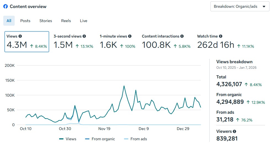Screen dimensions: 272x143
Task: Click the 200K y-axis label
Action: pyautogui.click(x=10, y=65)
